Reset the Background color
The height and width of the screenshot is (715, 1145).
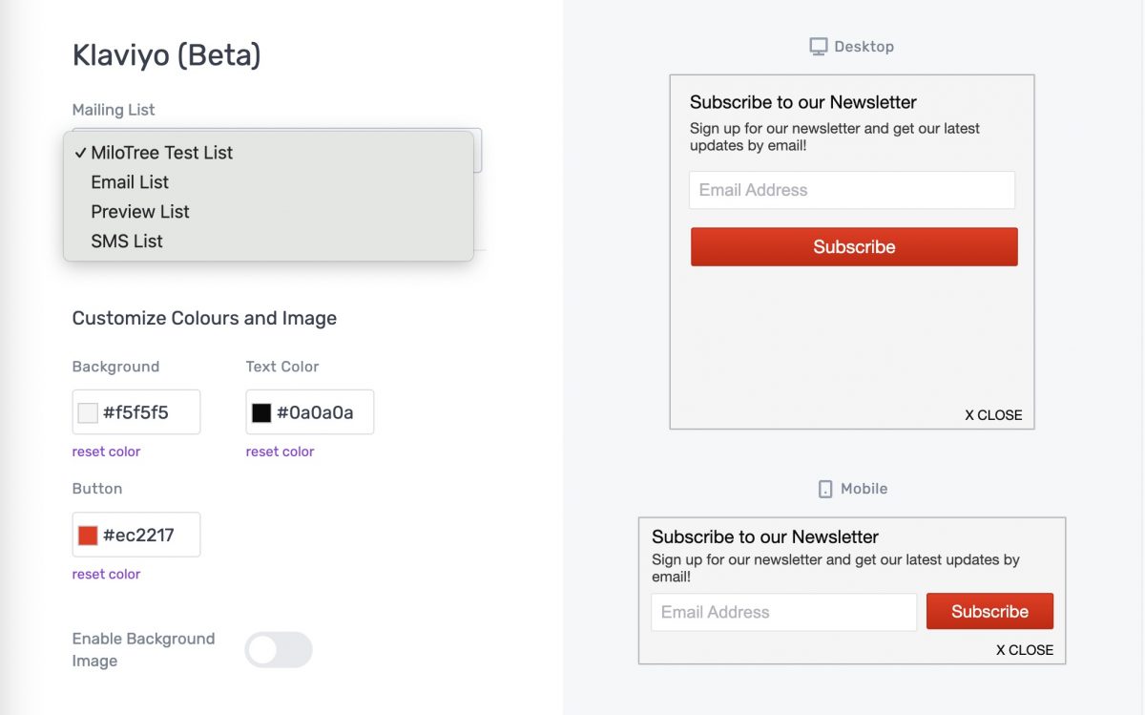coord(106,452)
